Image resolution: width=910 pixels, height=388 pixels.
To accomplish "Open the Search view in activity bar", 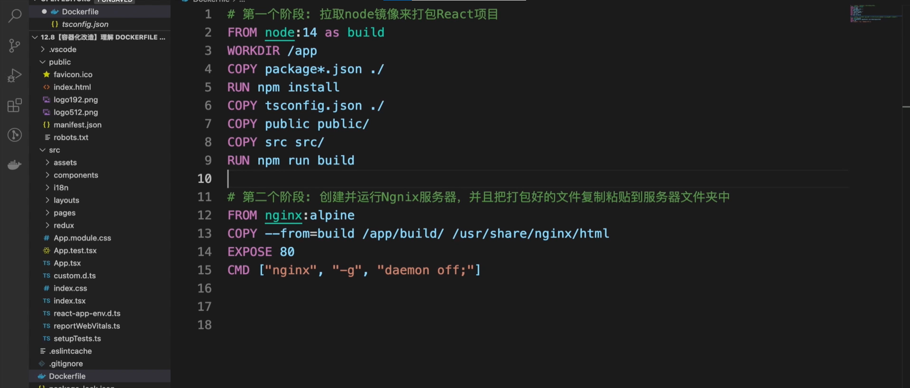I will click(15, 16).
